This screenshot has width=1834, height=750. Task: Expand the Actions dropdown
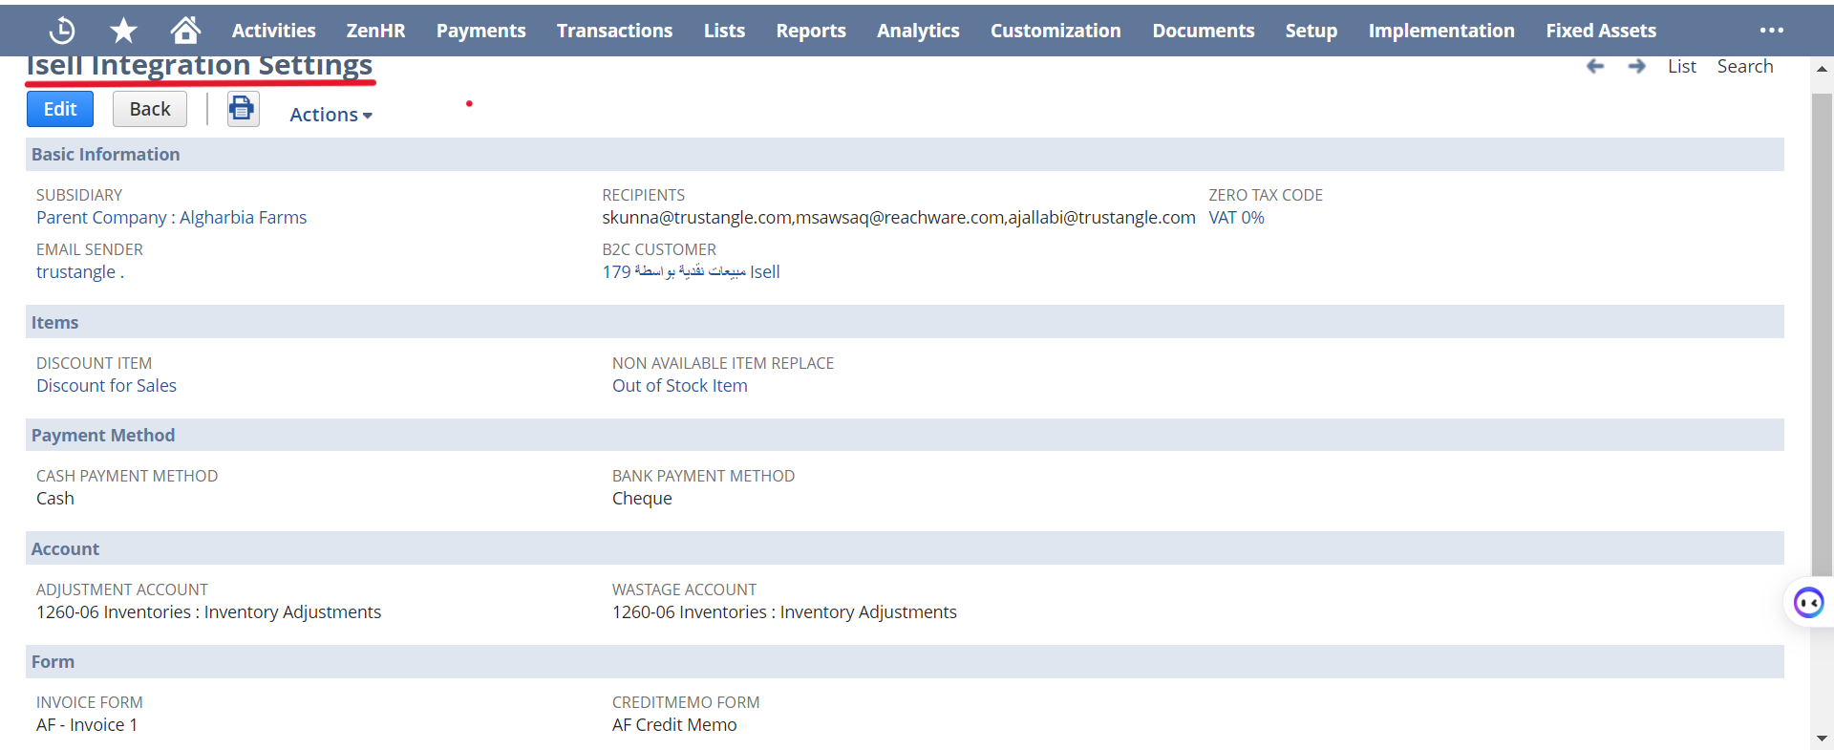[x=331, y=115]
